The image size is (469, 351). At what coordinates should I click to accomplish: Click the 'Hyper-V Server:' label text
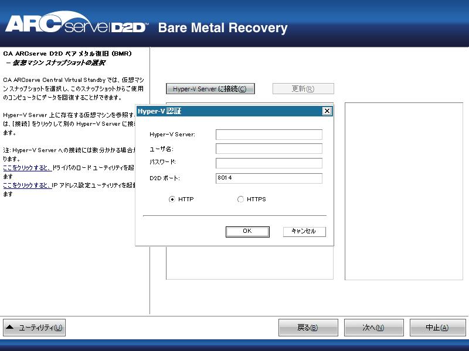pos(172,135)
